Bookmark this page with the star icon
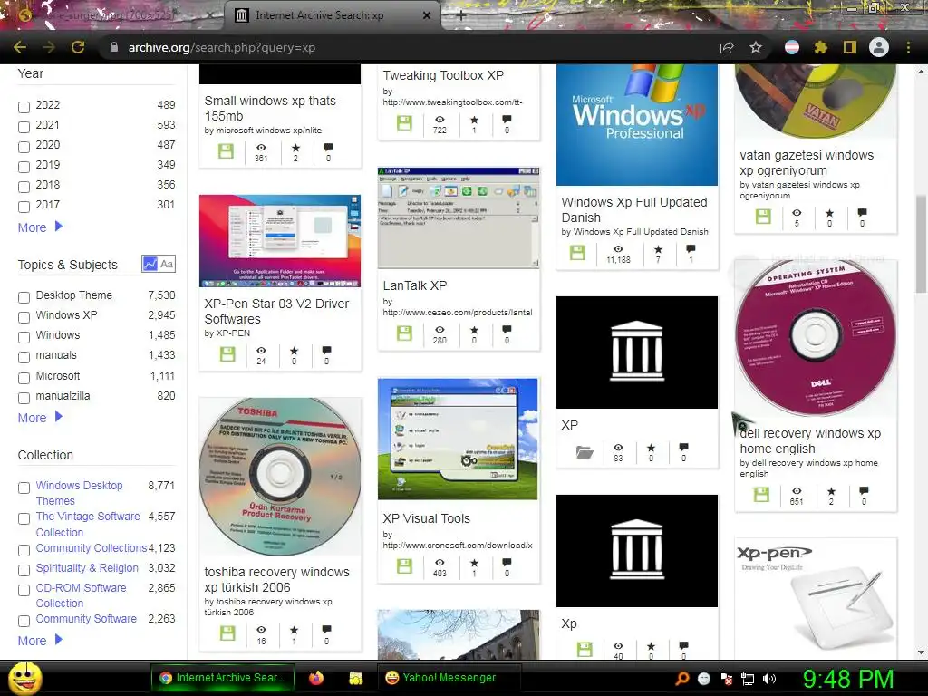This screenshot has height=696, width=928. [756, 47]
